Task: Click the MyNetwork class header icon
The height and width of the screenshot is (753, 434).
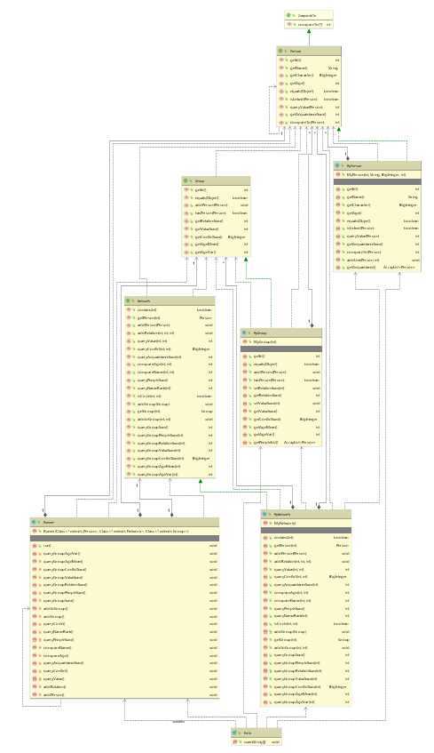Action: pyautogui.click(x=264, y=515)
